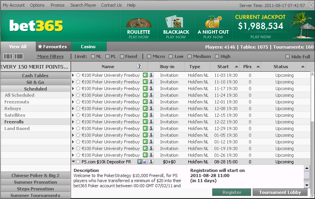Enable the PL limit checkbox
This screenshot has width=315, height=199.
click(107, 56)
